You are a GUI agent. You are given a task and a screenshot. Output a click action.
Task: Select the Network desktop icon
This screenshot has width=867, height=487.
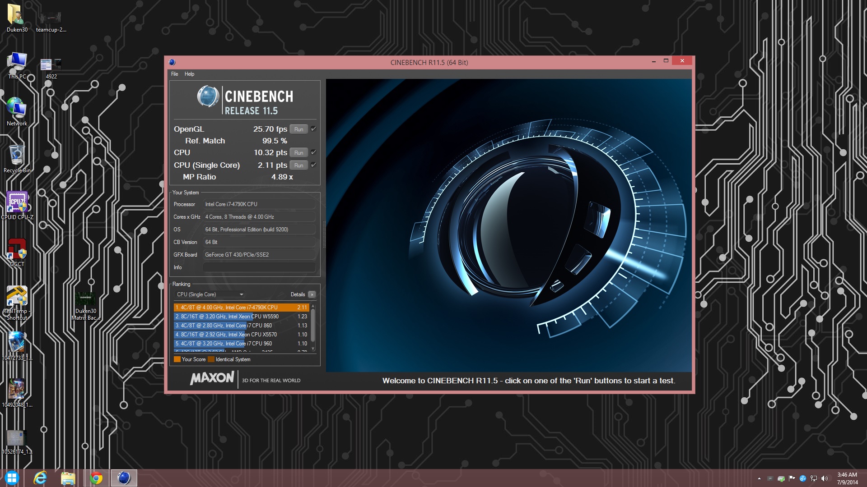pos(17,112)
